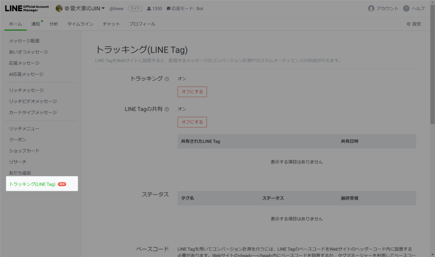Select リッチメニュー from the sidebar
Screen dimensions: 435x257
pyautogui.click(x=24, y=128)
